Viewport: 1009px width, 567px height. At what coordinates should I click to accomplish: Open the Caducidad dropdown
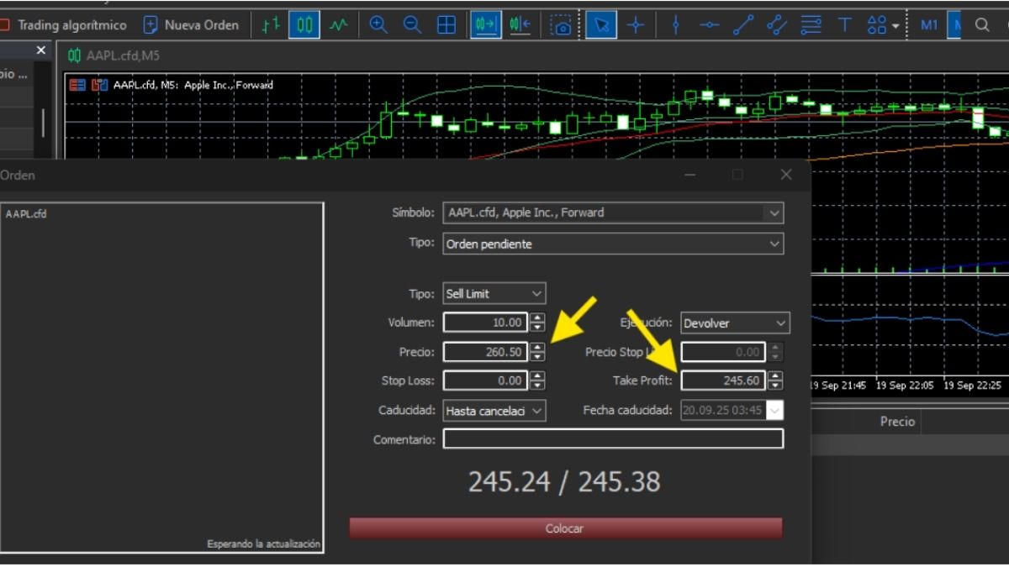[x=536, y=411]
